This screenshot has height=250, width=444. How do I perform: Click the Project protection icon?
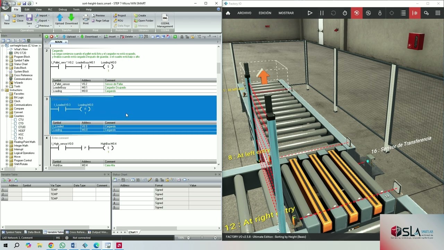119,16
